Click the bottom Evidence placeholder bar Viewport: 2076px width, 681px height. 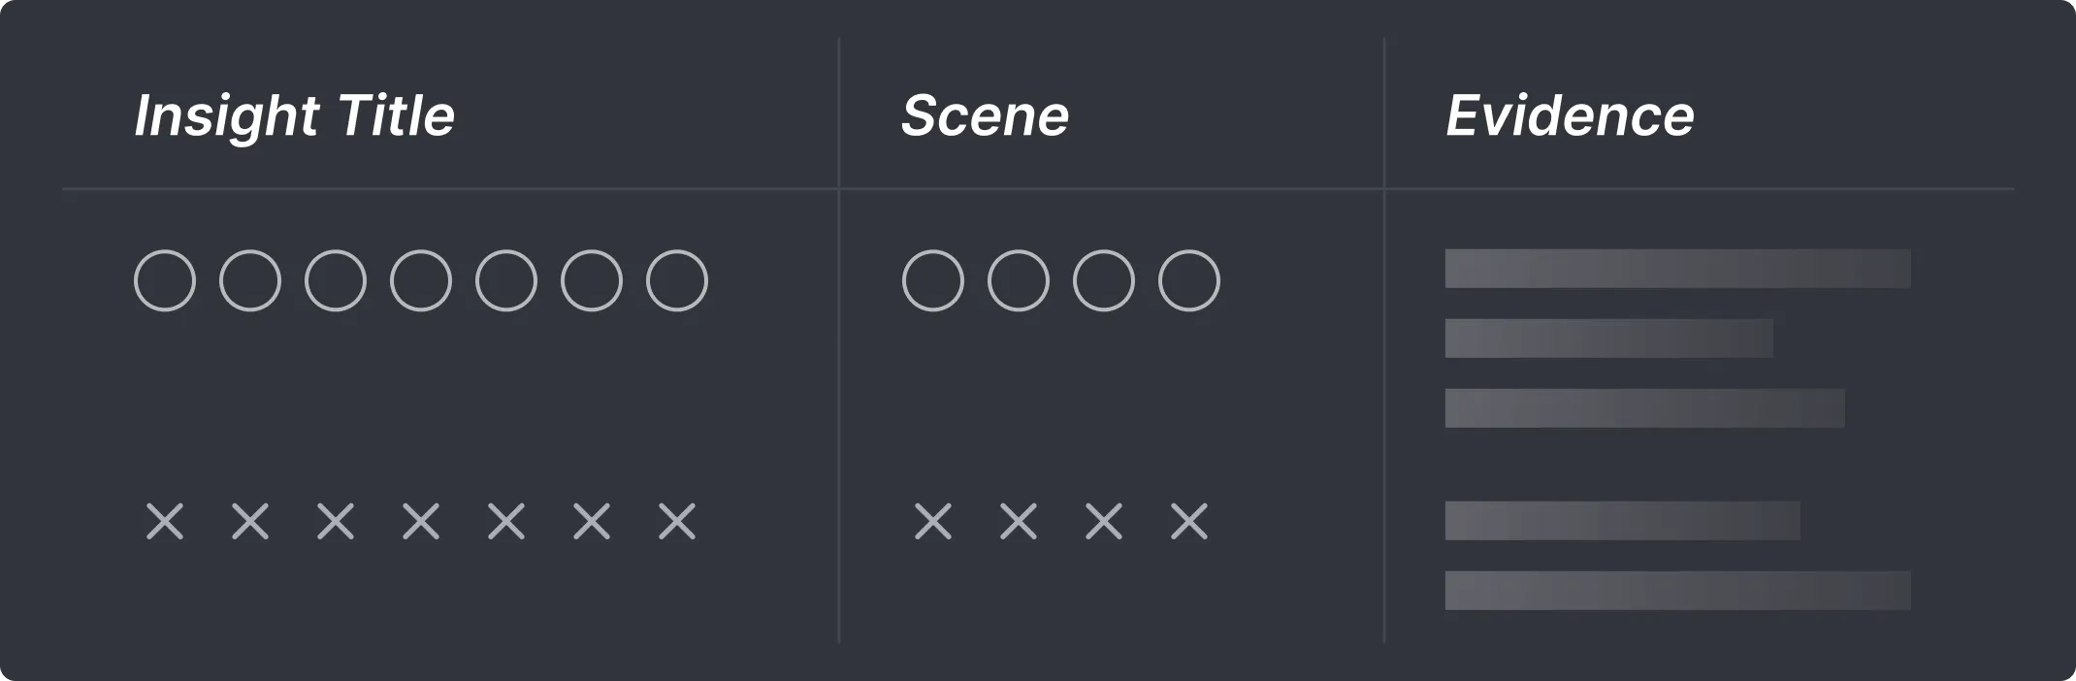pos(1678,591)
